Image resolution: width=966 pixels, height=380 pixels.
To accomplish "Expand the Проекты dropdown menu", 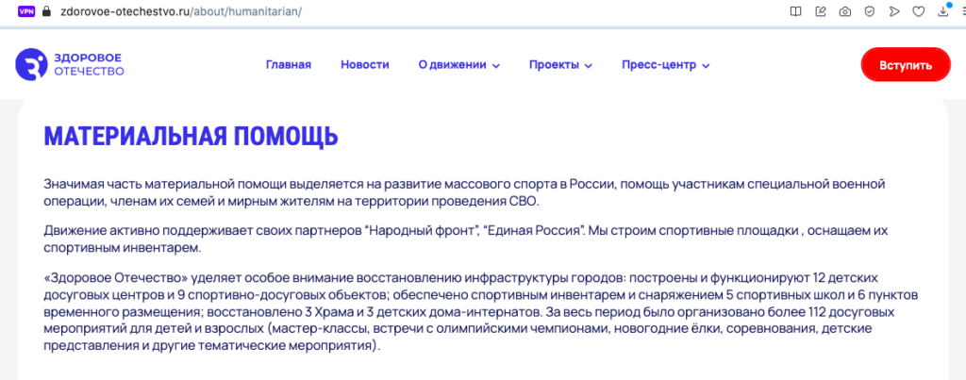I will (x=559, y=65).
